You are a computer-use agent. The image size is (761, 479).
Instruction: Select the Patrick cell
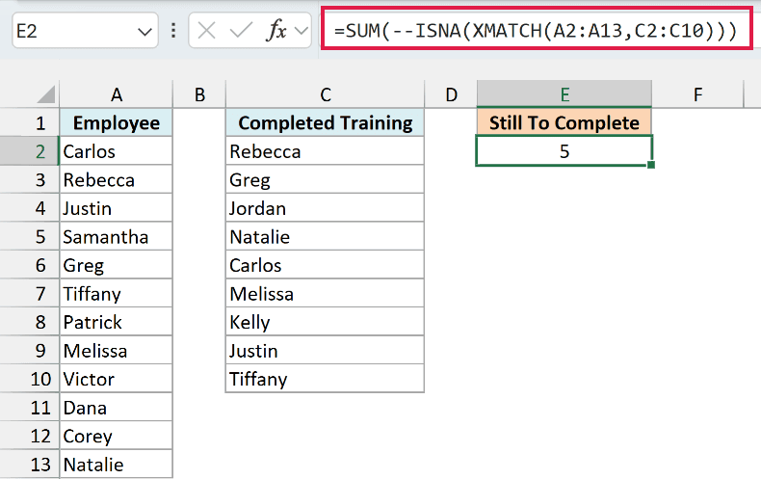(x=116, y=322)
